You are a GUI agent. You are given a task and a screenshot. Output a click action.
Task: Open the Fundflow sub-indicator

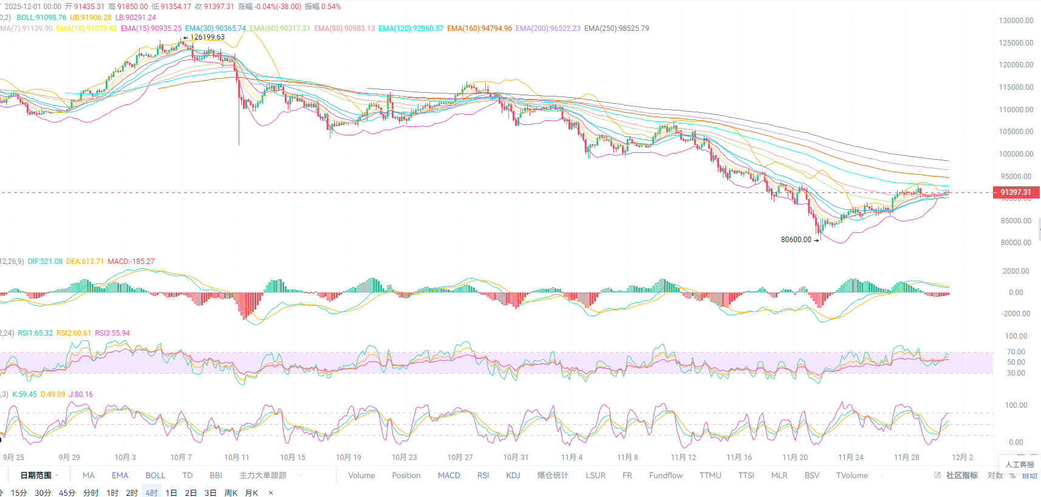pos(666,475)
